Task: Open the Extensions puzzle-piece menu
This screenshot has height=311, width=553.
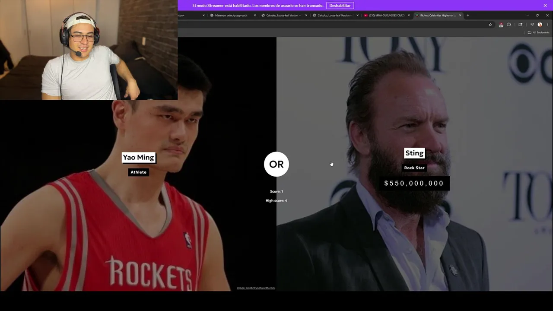Action: tap(509, 25)
